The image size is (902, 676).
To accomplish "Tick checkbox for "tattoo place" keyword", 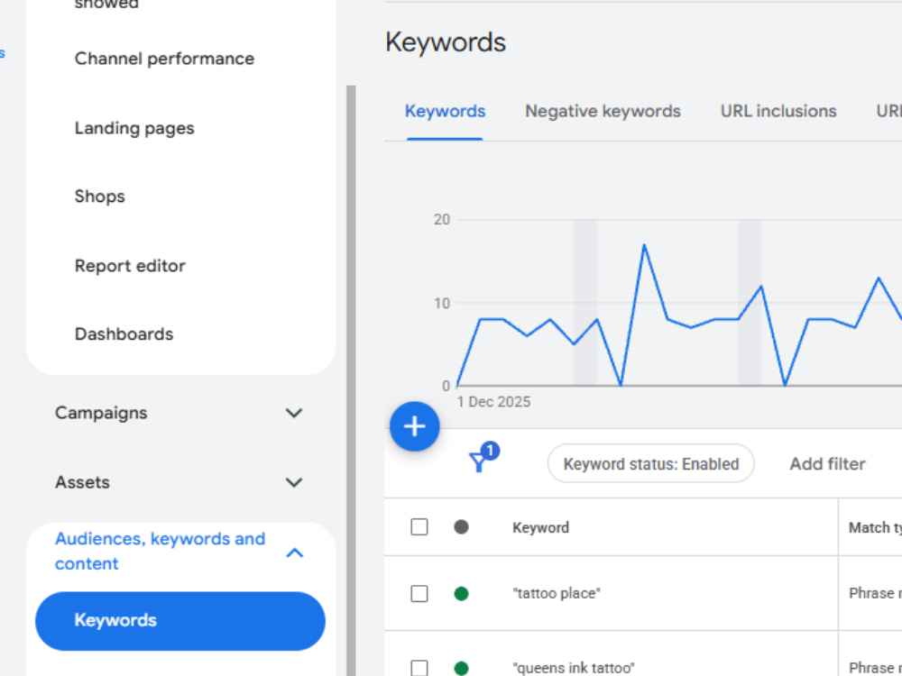I will click(x=419, y=593).
